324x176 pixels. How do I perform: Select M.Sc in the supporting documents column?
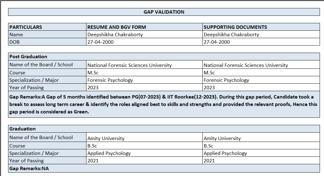tap(209, 73)
